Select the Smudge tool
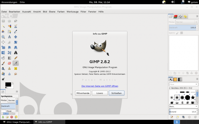199x124 pixels. [16, 74]
